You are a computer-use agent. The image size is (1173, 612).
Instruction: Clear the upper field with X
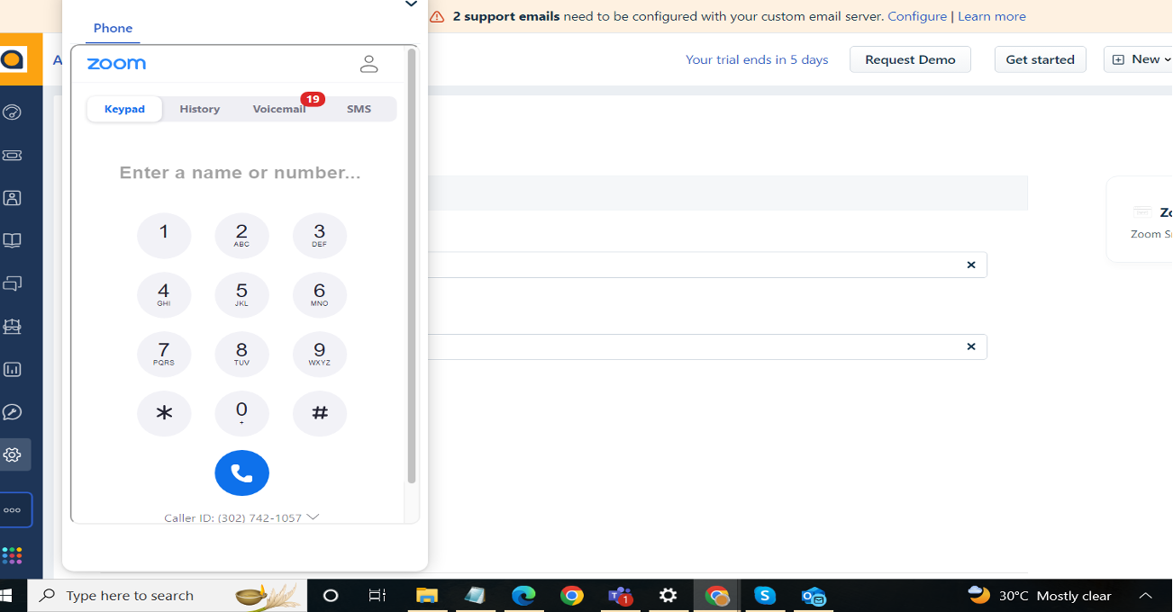coord(971,265)
